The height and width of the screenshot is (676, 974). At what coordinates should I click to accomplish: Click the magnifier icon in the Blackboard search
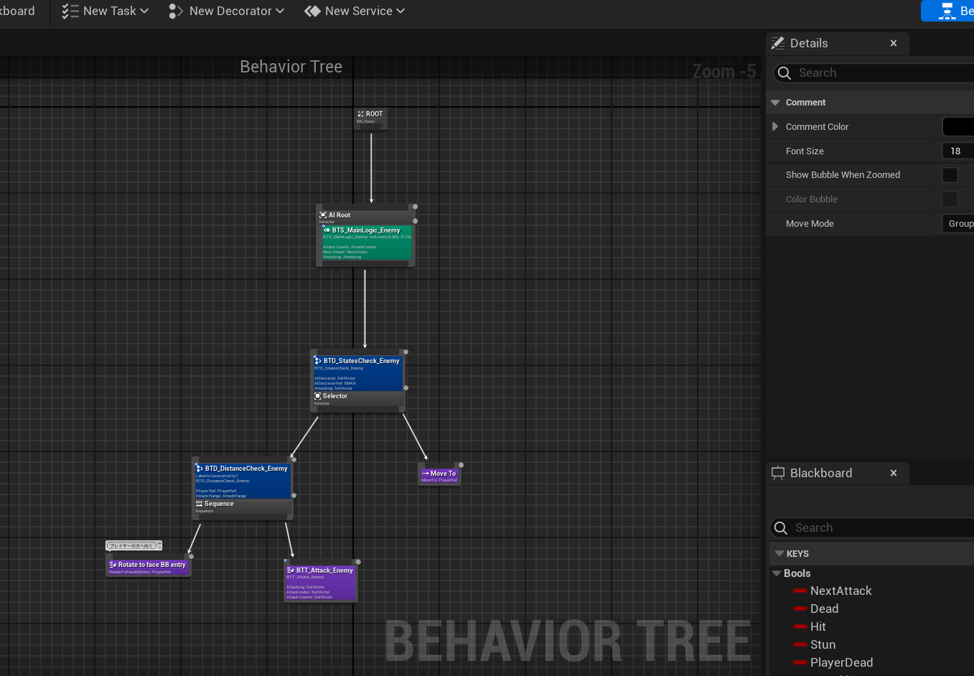coord(782,527)
